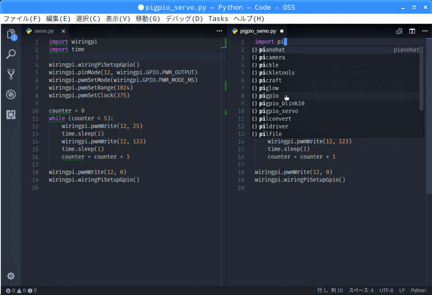Change language mode via Python status item

click(x=418, y=290)
